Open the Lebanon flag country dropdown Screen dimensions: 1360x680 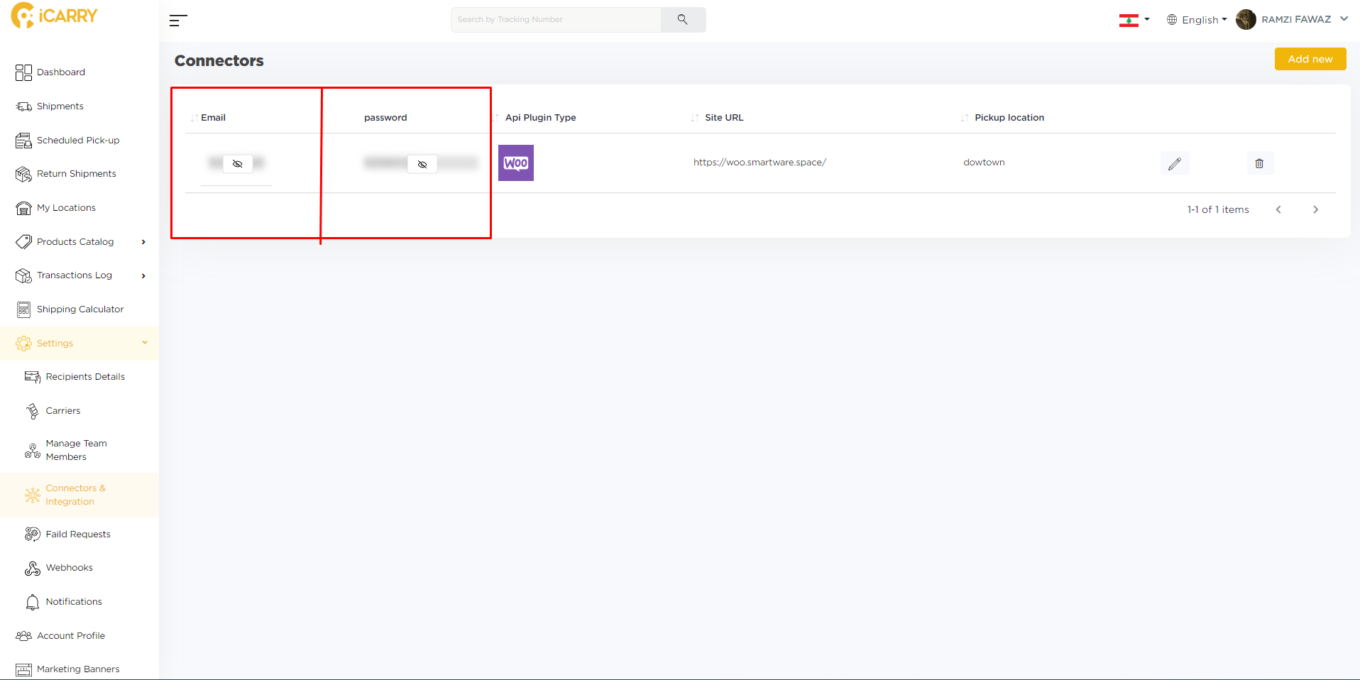(x=1134, y=20)
